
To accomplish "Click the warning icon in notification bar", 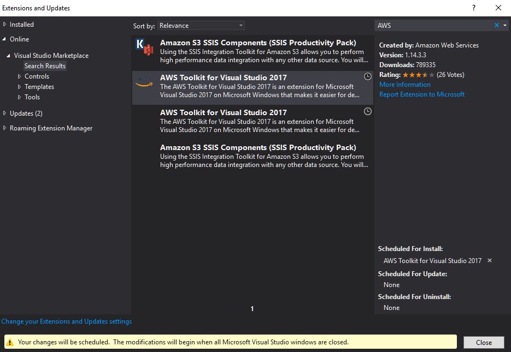I will tap(10, 342).
